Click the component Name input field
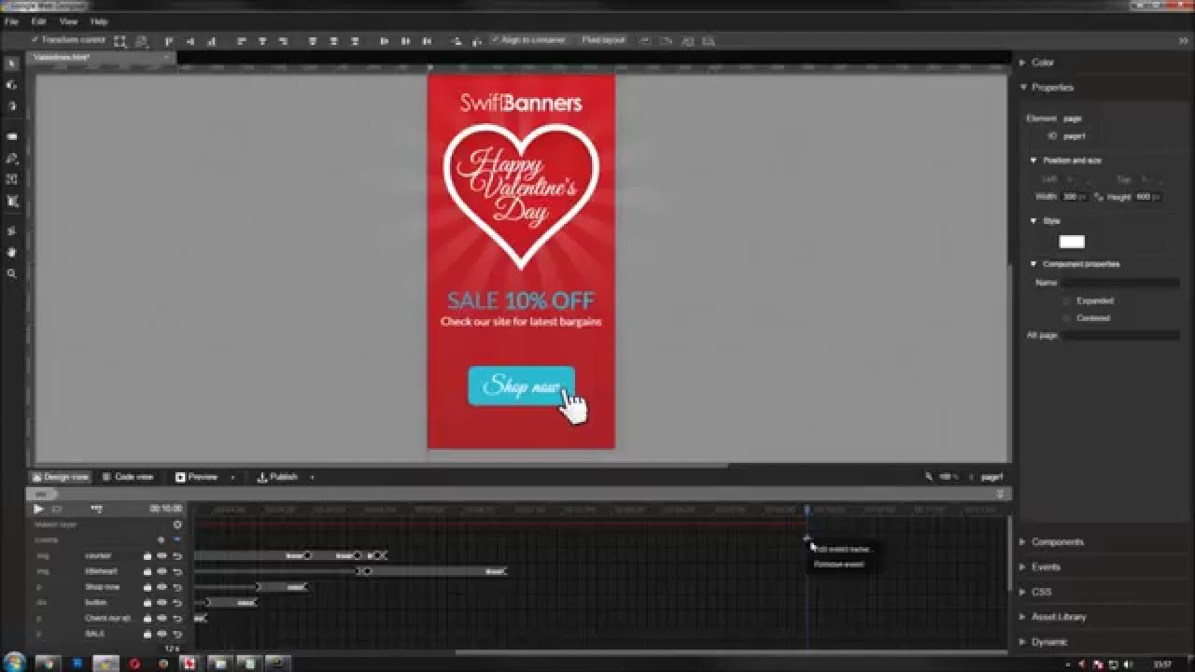 point(1120,283)
